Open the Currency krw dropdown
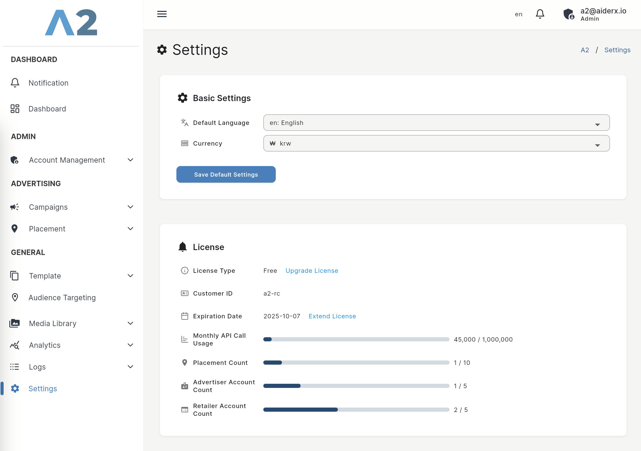The height and width of the screenshot is (451, 641). pos(436,144)
